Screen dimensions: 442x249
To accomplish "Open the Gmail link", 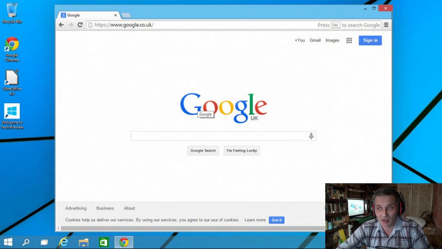I will (315, 40).
